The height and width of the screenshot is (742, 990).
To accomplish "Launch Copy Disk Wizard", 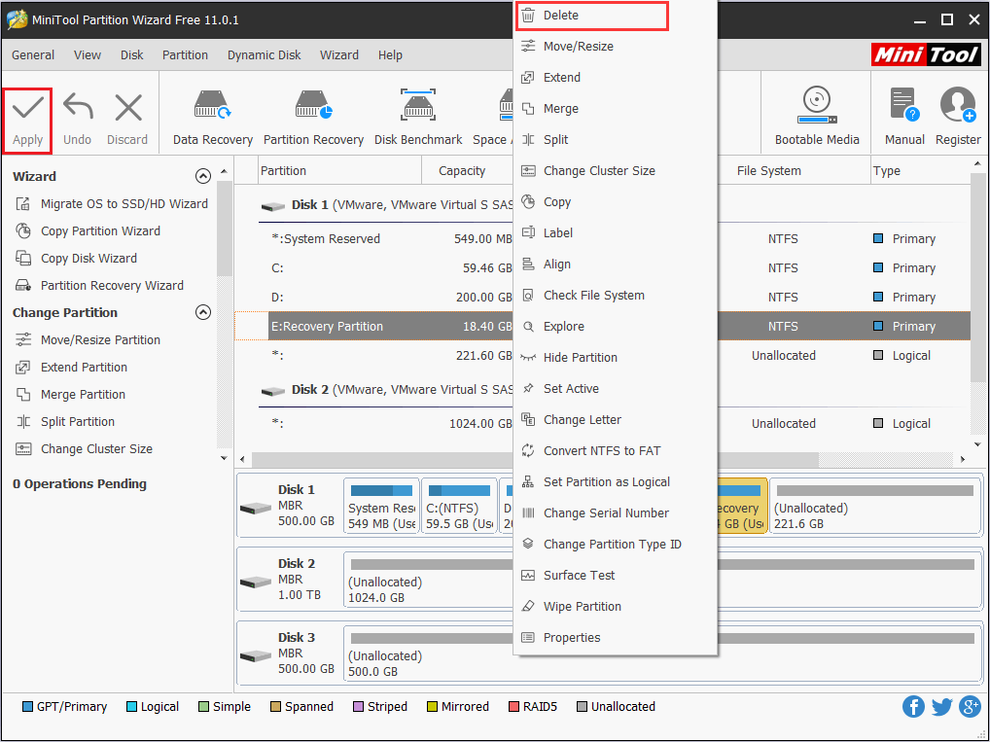I will click(x=76, y=259).
